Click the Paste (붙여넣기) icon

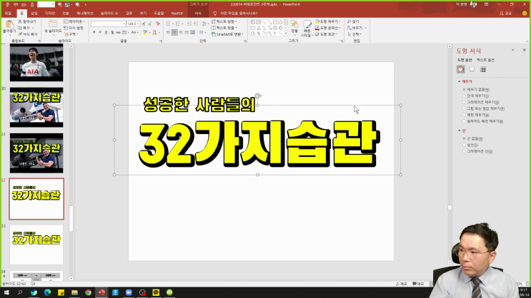point(9,24)
